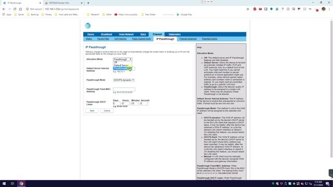Viewport: 333px width, 187px height.
Task: Open the Home Network tab
Action: (x=126, y=34)
